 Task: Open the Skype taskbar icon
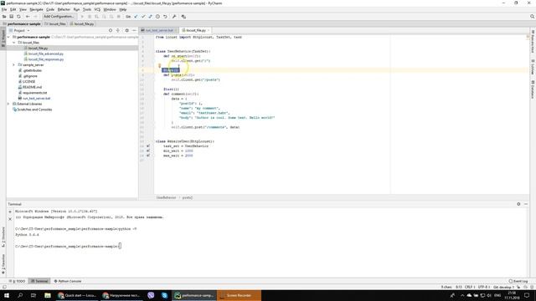[x=165, y=295]
